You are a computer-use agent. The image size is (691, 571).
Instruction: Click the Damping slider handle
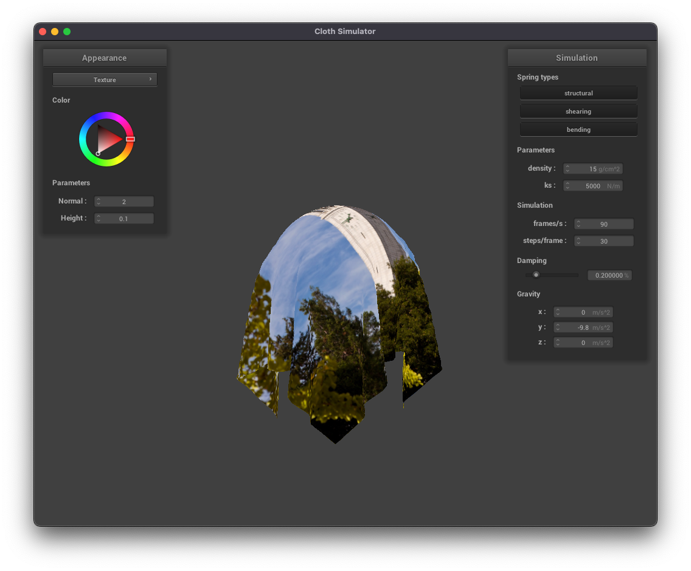pyautogui.click(x=536, y=275)
